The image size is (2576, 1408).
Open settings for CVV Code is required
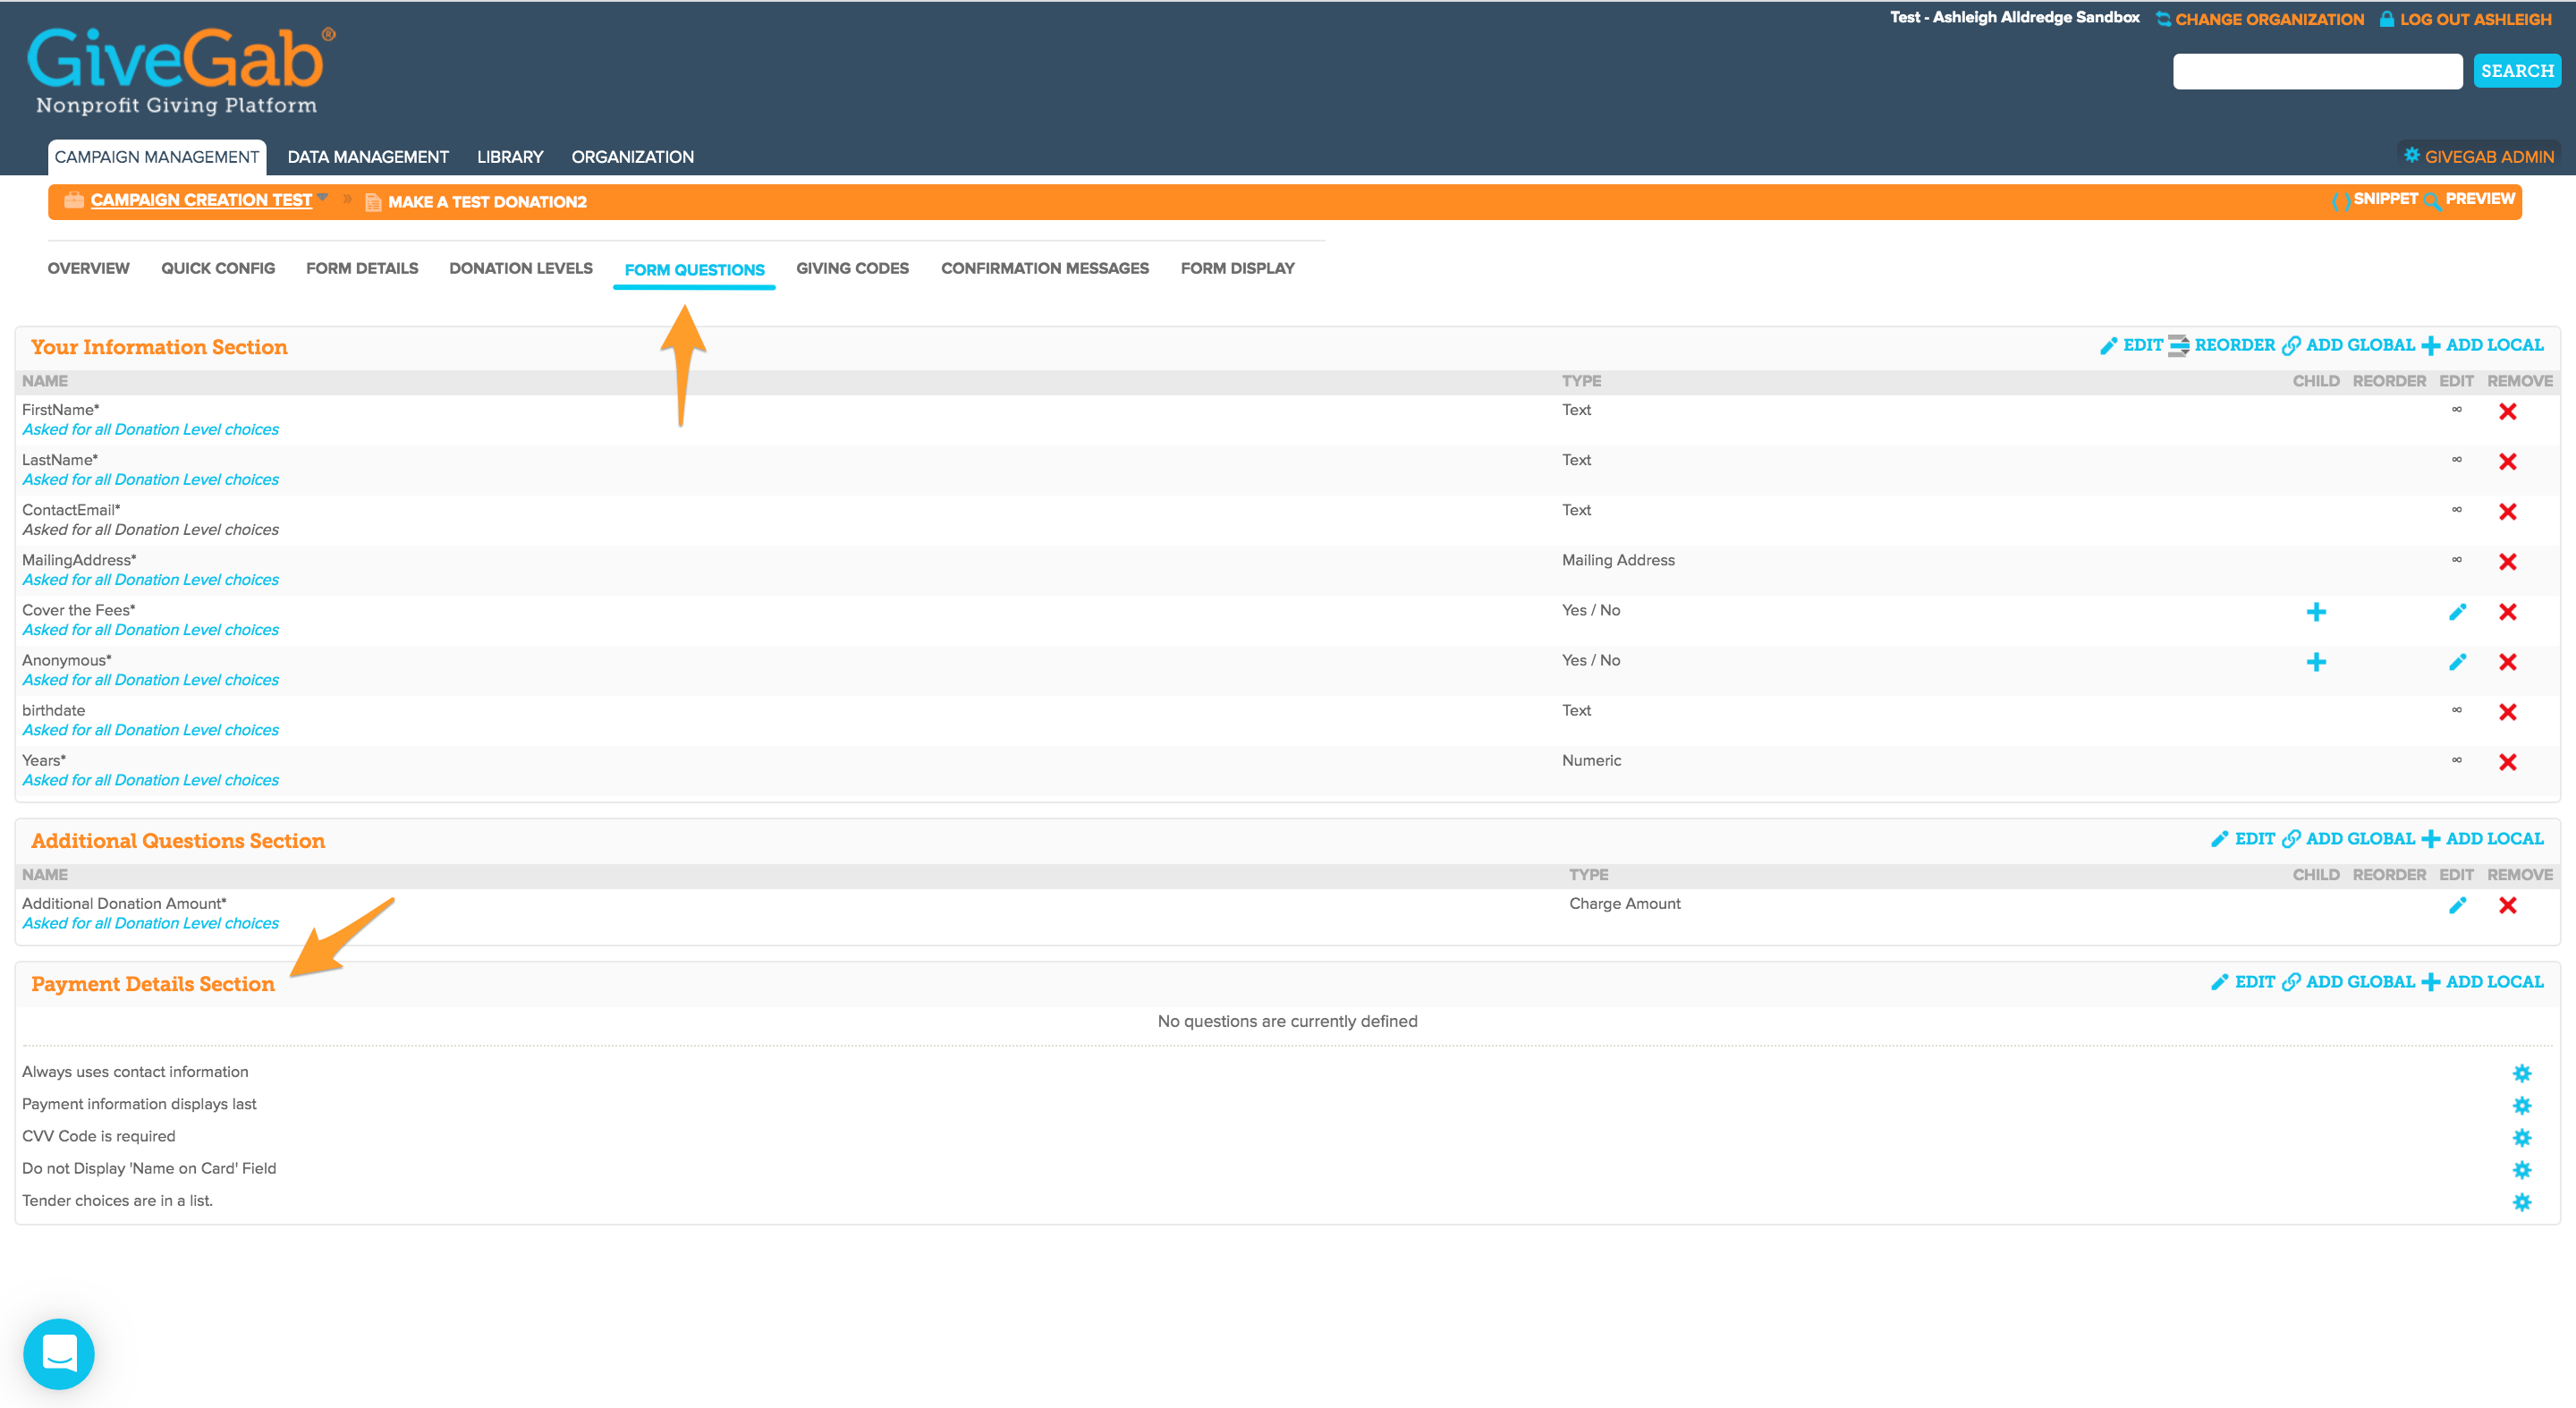coord(2522,1137)
